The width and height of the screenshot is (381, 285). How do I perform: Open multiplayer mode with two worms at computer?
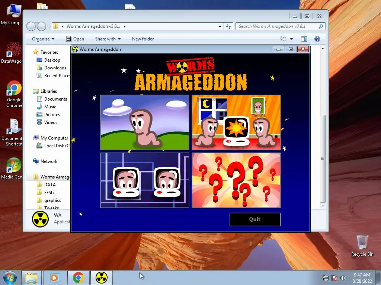coord(236,122)
